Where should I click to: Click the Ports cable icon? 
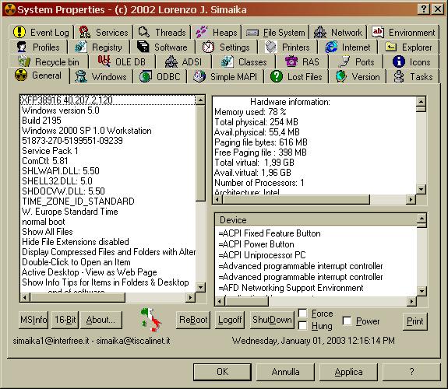coord(344,61)
